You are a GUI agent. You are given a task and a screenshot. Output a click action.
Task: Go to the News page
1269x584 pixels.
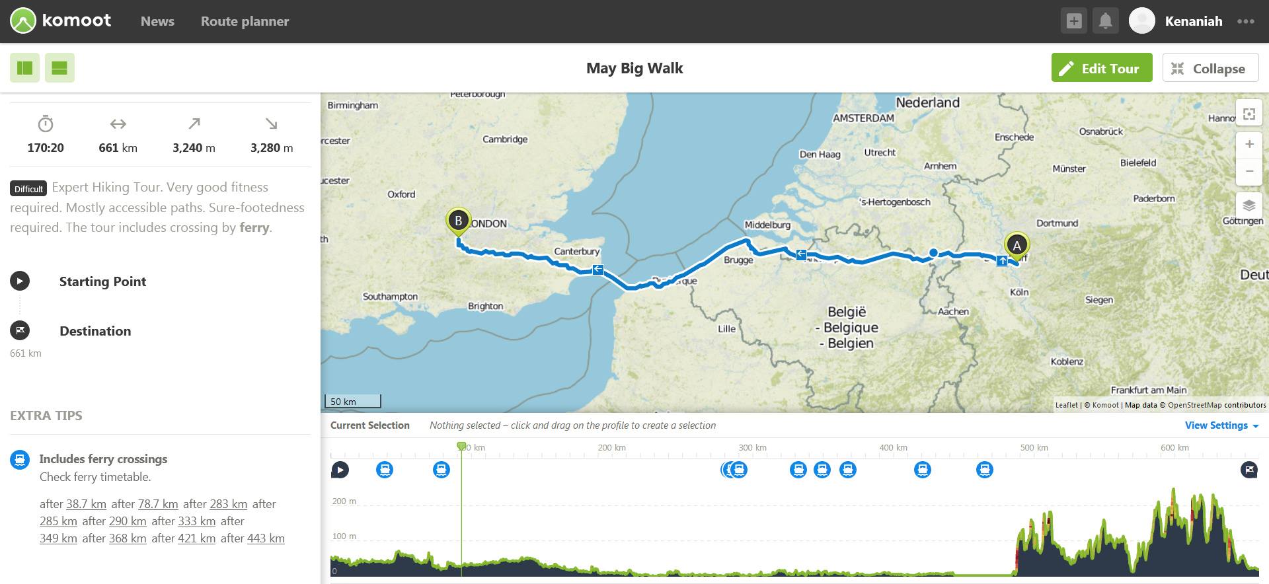(x=157, y=21)
